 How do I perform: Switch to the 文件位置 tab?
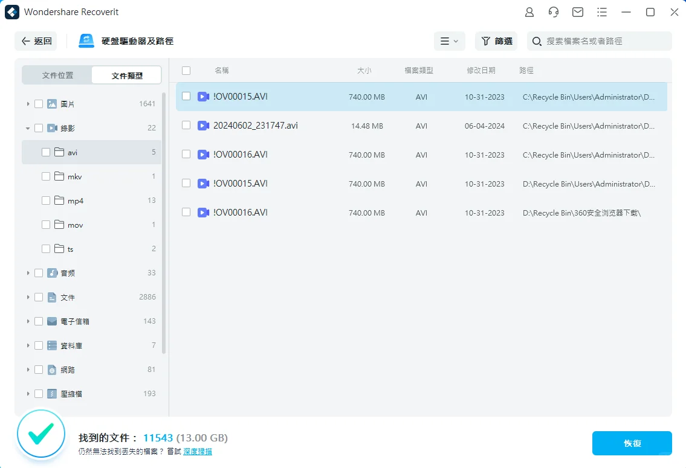57,75
